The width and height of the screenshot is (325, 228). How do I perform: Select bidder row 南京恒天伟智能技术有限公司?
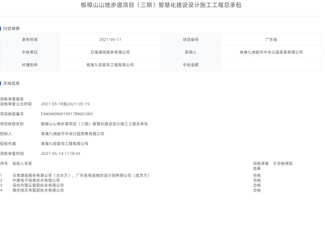tap(38, 190)
